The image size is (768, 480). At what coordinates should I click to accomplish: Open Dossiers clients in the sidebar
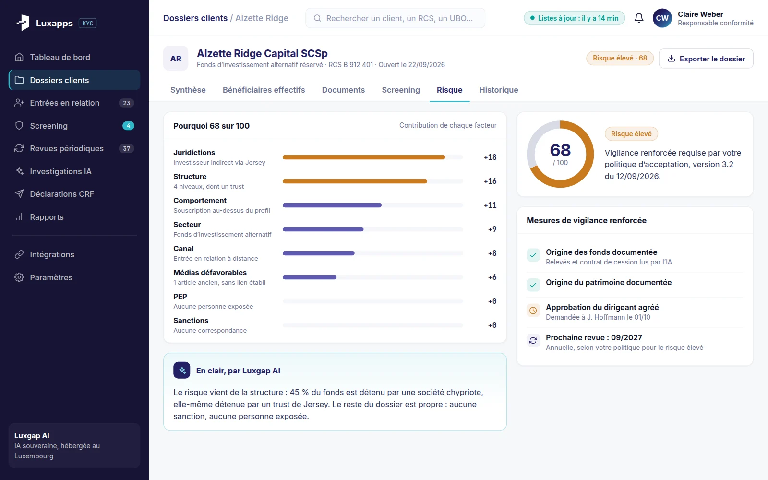74,80
